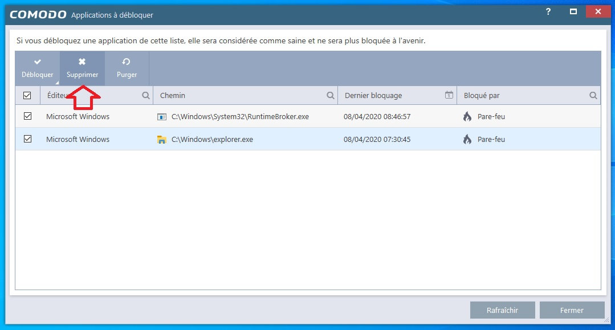Click the Débloquer toolbar button
The image size is (615, 330).
(37, 68)
